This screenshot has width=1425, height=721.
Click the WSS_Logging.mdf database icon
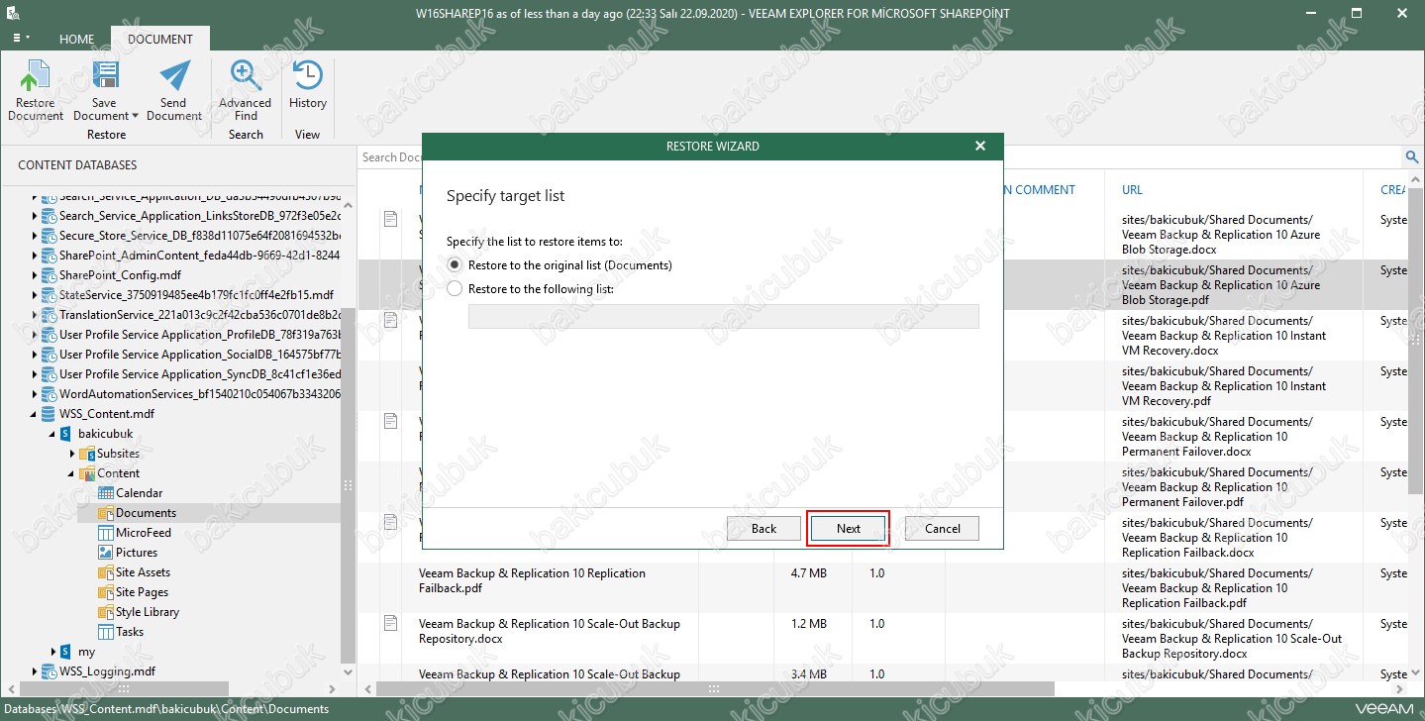(x=48, y=671)
